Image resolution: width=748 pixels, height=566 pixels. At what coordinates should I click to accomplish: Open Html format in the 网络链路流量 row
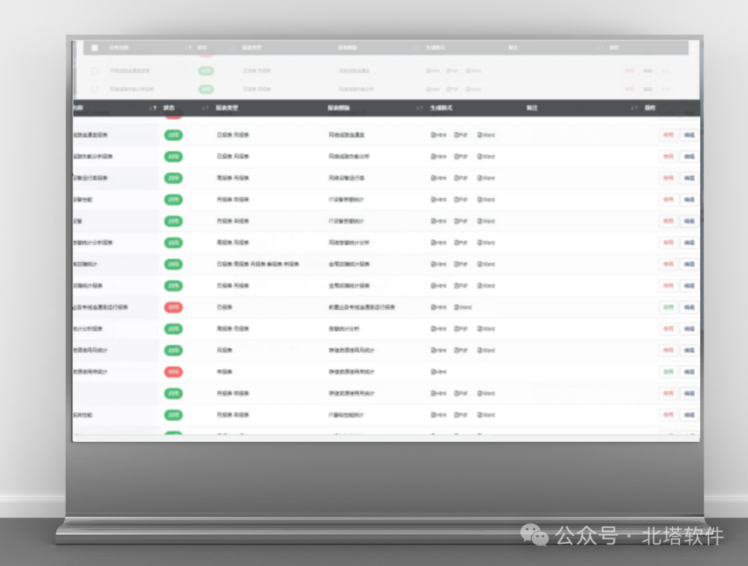coord(438,135)
